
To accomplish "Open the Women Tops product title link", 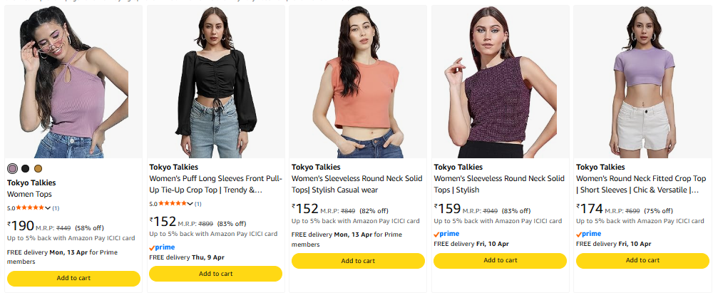I will (29, 194).
